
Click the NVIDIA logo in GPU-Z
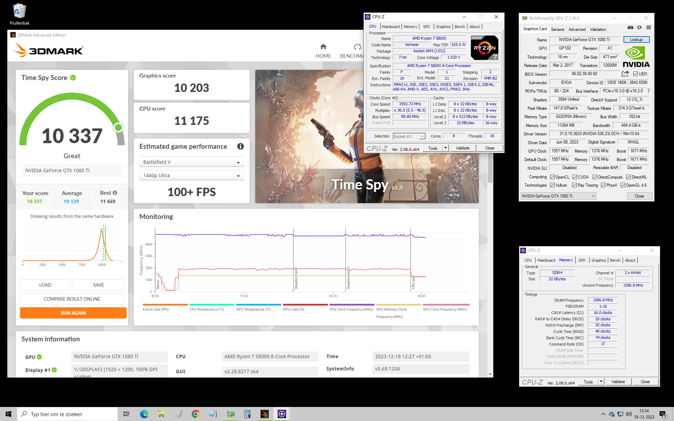click(636, 56)
